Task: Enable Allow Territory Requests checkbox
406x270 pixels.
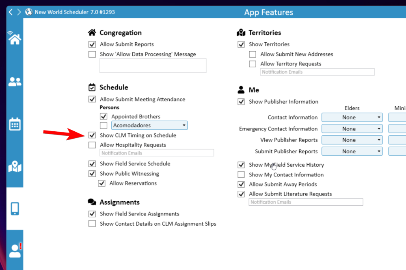Action: 253,64
